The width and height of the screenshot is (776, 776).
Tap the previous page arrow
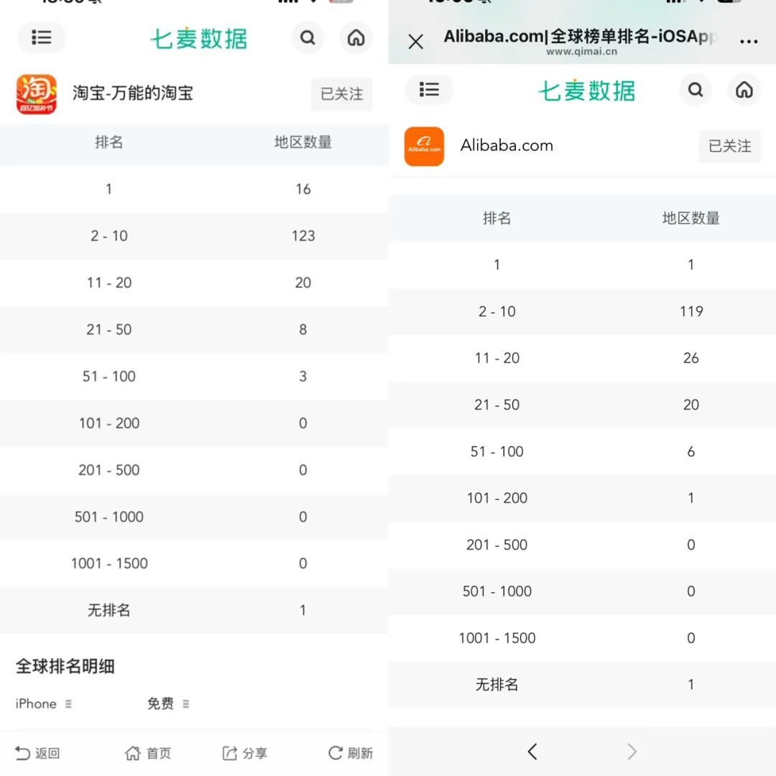(x=532, y=751)
